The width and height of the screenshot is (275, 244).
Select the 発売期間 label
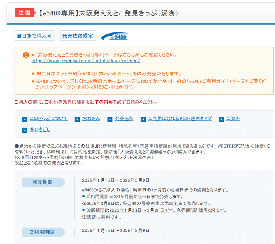44,182
